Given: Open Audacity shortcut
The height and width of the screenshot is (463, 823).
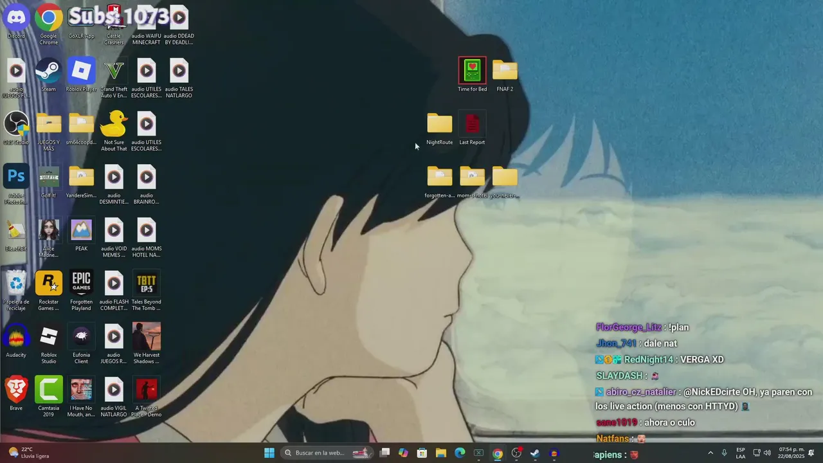Looking at the screenshot, I should [x=16, y=341].
